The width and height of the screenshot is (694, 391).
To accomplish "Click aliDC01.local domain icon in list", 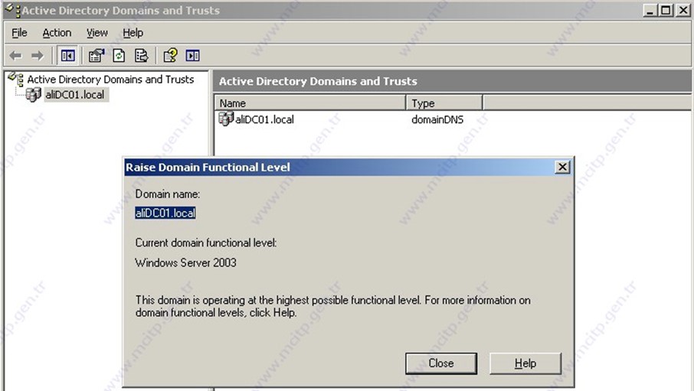I will pos(226,119).
